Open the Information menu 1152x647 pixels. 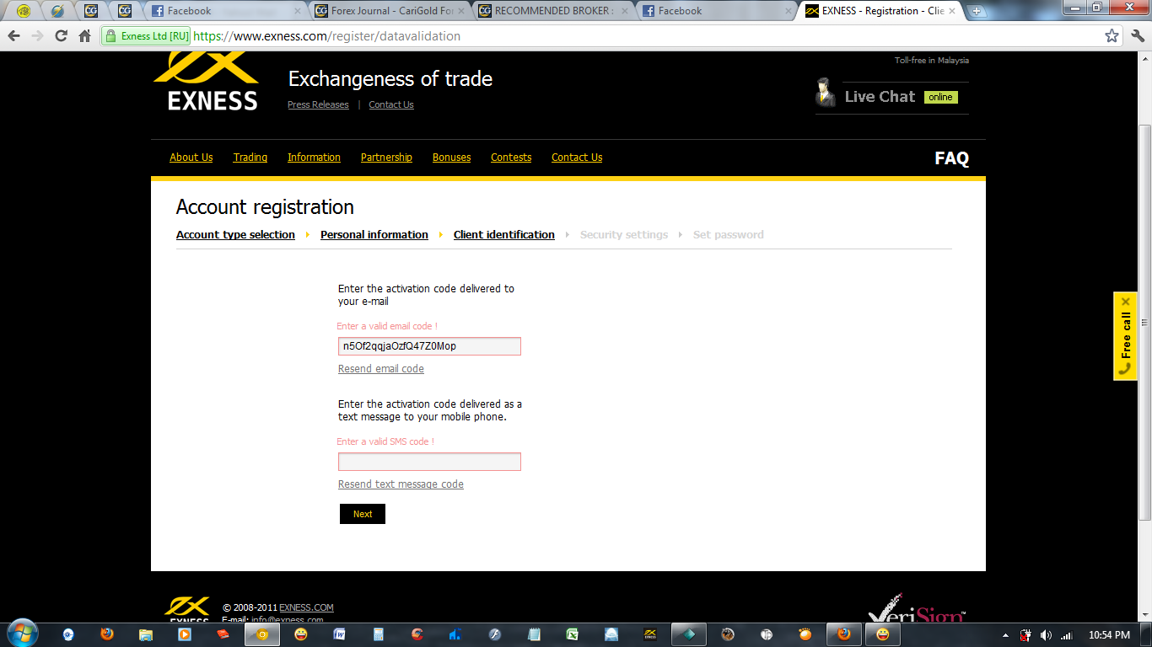click(314, 158)
